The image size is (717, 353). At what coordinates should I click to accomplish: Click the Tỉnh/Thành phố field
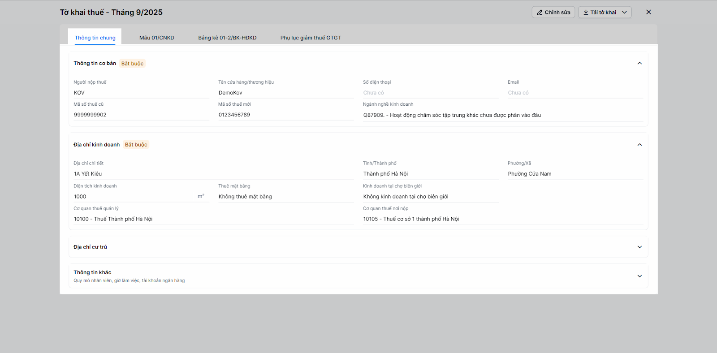(x=430, y=174)
